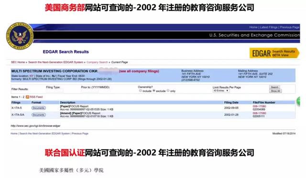
Task: Click the Filing Type input field
Action: coord(55,91)
